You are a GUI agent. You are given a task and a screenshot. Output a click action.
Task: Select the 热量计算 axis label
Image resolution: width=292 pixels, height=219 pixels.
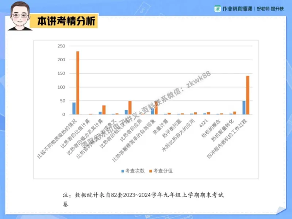point(161,127)
